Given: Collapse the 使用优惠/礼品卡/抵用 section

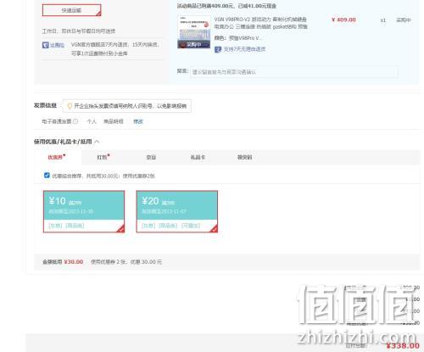Looking at the screenshot, I should 97,142.
